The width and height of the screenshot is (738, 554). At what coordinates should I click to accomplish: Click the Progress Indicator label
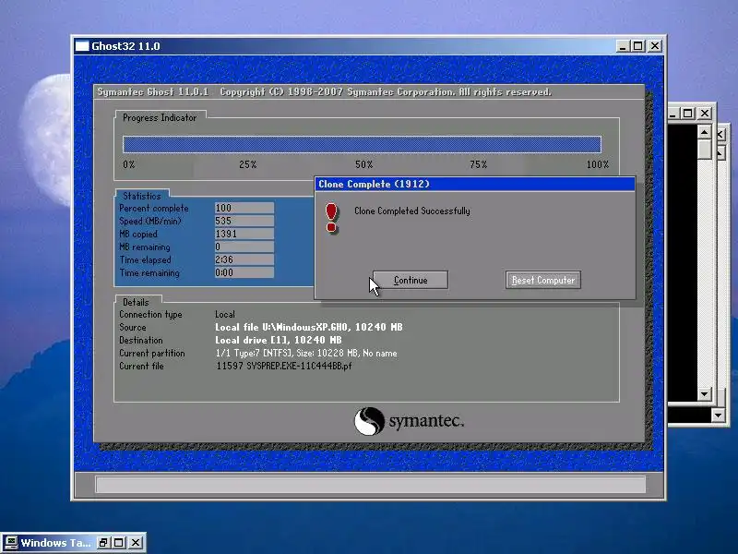[160, 118]
